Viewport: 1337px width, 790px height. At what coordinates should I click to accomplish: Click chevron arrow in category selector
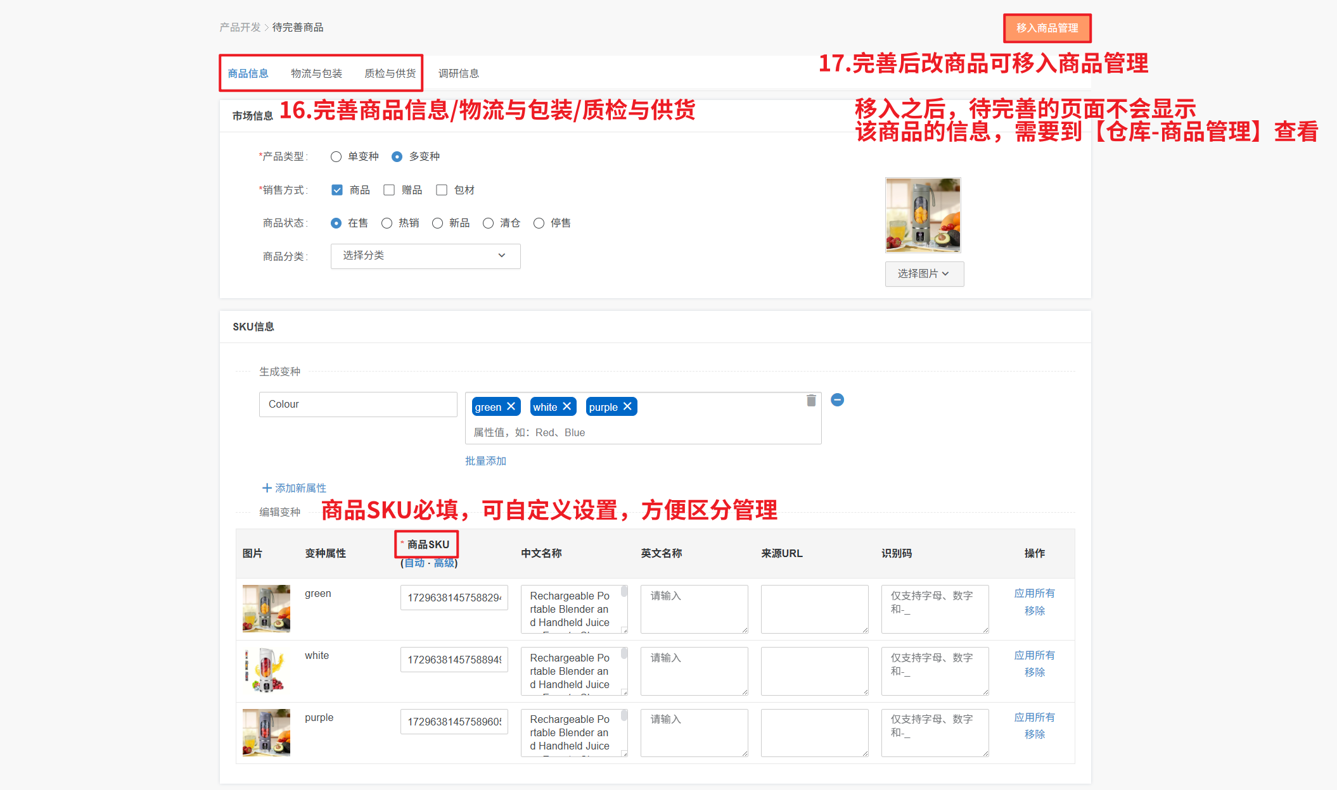[502, 256]
